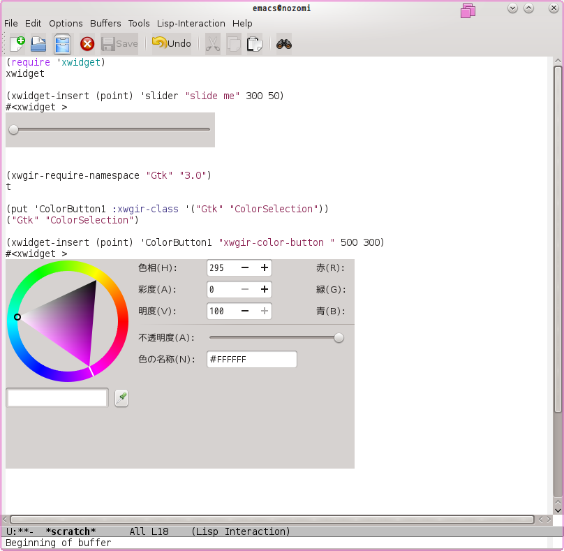Click the Paste clipboard icon
The height and width of the screenshot is (551, 564).
254,44
